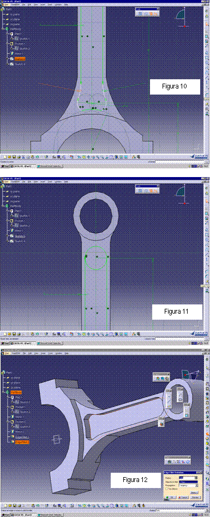This screenshot has width=210, height=517.
Task: Click first icon in Figura 10 floating Tools toolbar
Action: click(140, 14)
